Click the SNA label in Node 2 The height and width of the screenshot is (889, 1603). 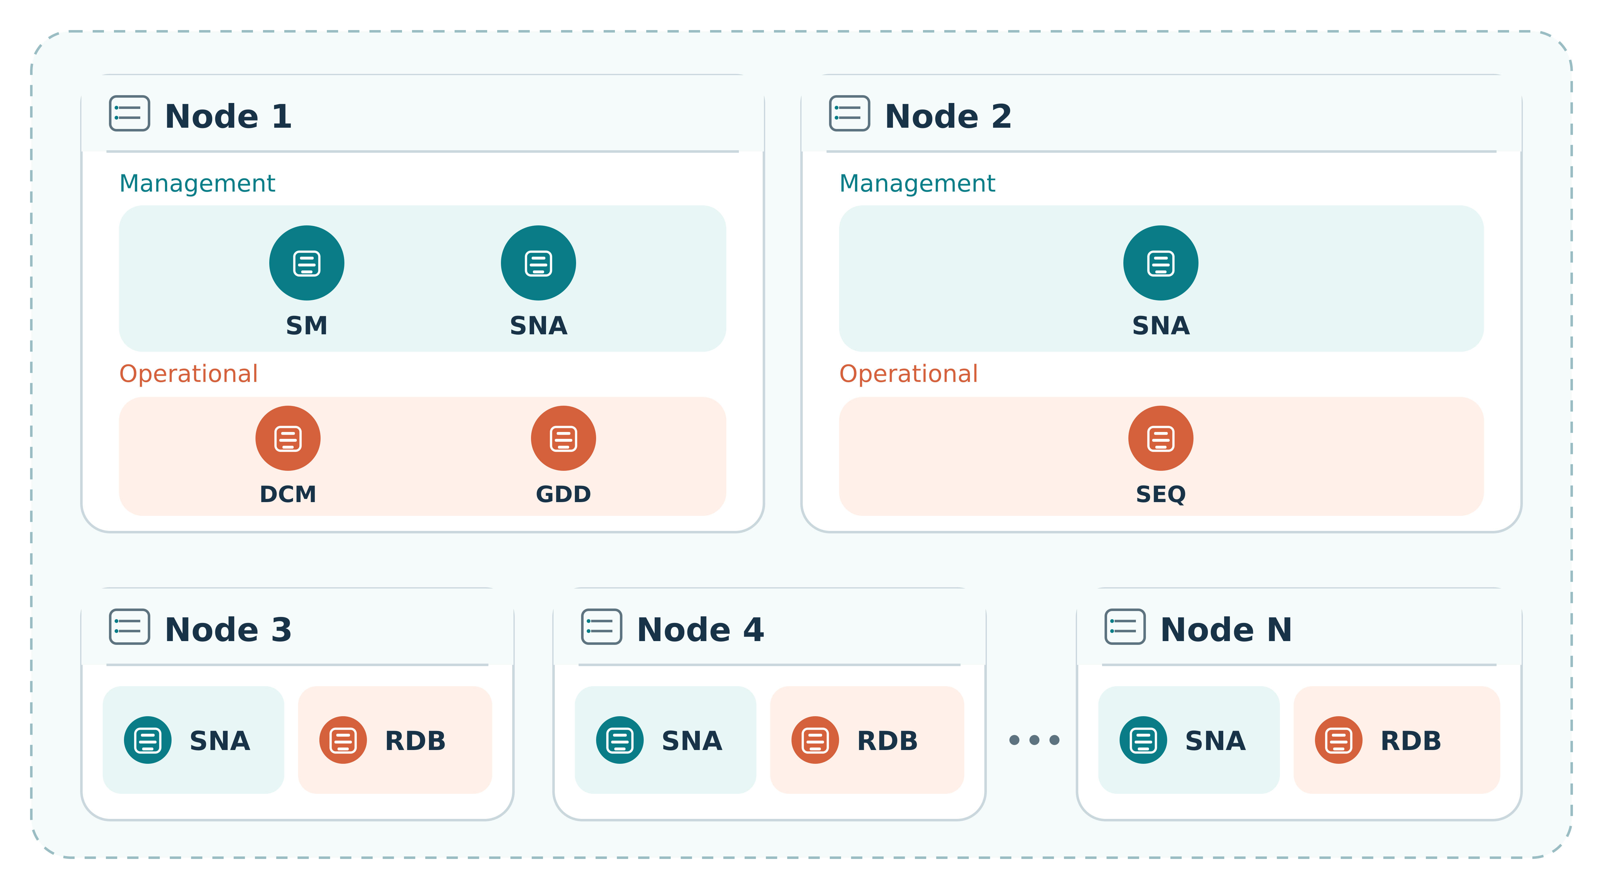[1161, 325]
